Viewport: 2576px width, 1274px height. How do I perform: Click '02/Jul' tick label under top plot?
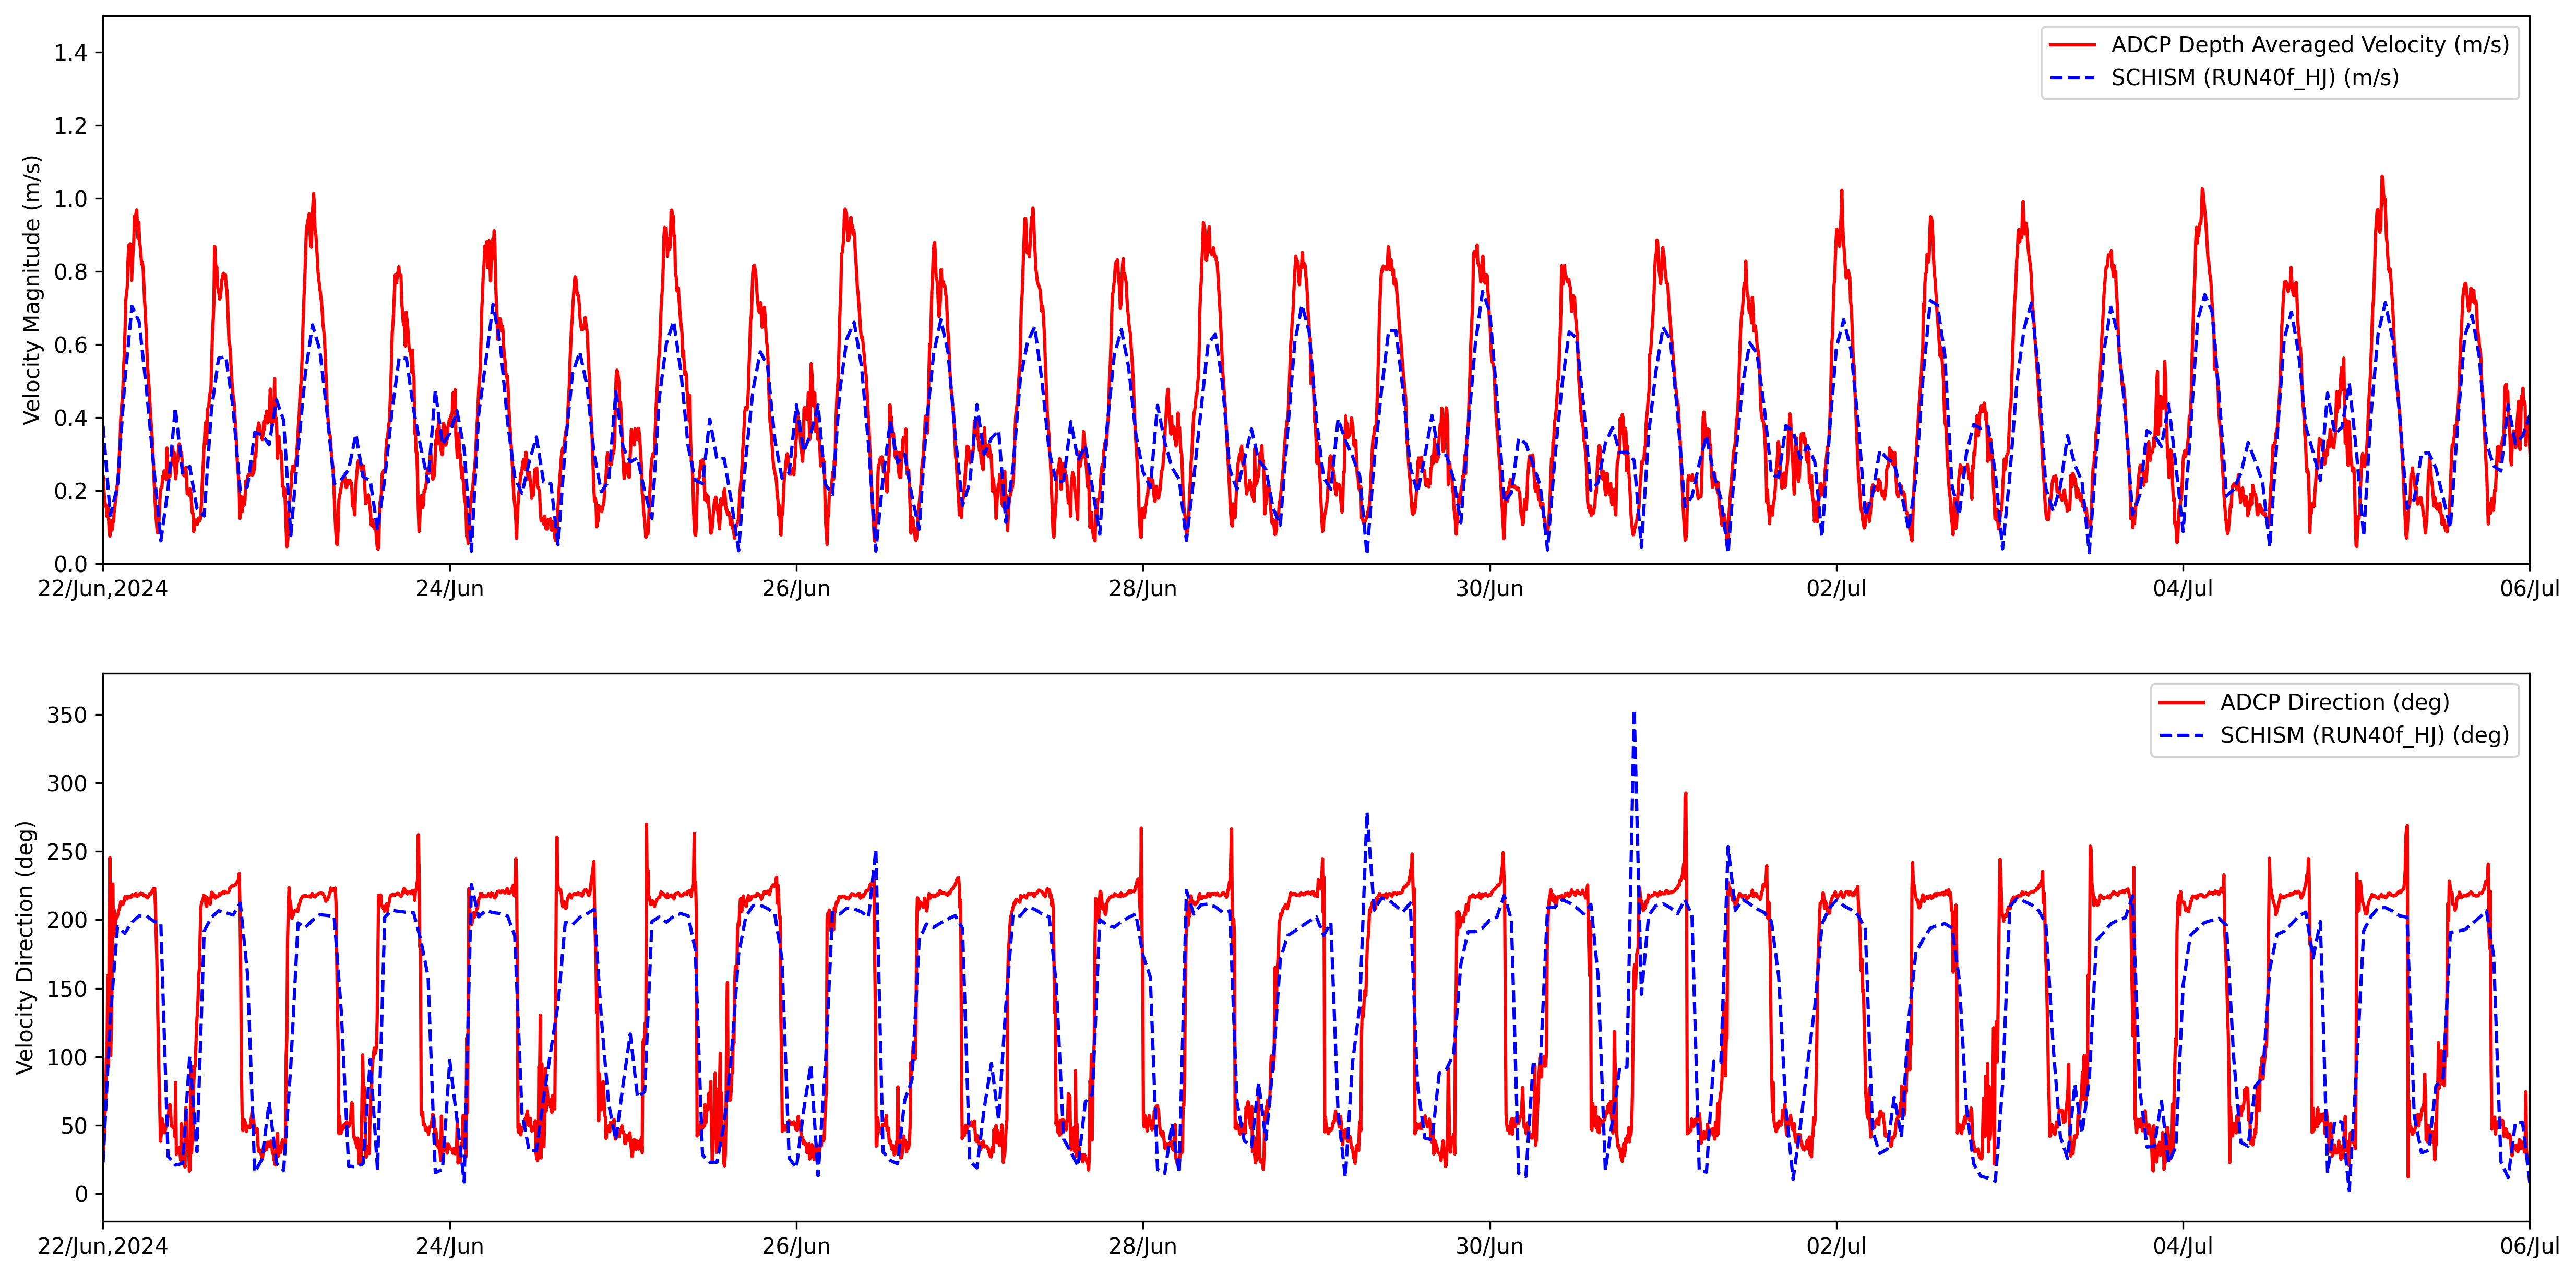(1836, 589)
